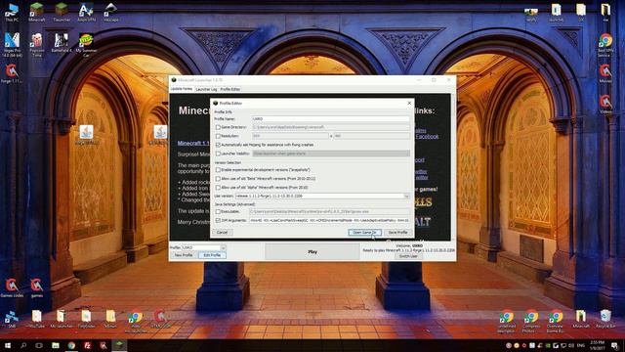625x352 pixels.
Task: Click the Edit Profile button
Action: point(212,255)
